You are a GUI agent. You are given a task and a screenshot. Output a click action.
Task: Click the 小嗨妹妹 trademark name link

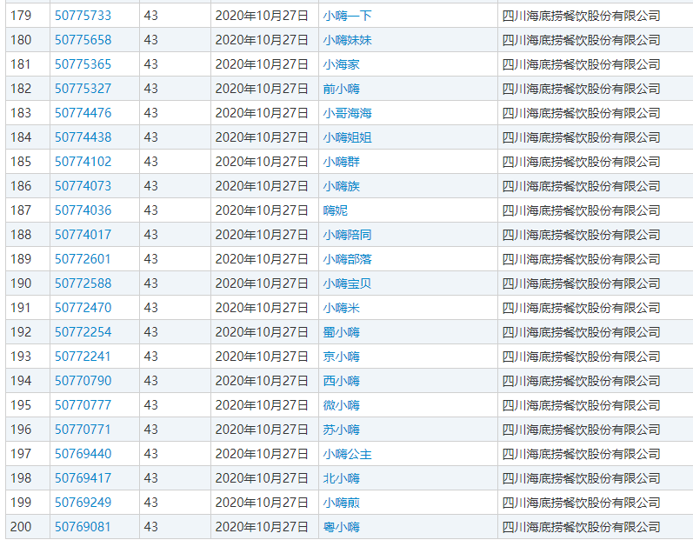click(x=347, y=40)
